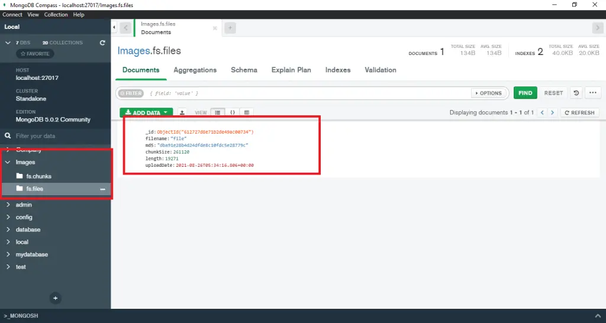
Task: Go to previous tab using left arrow
Action: (x=125, y=28)
